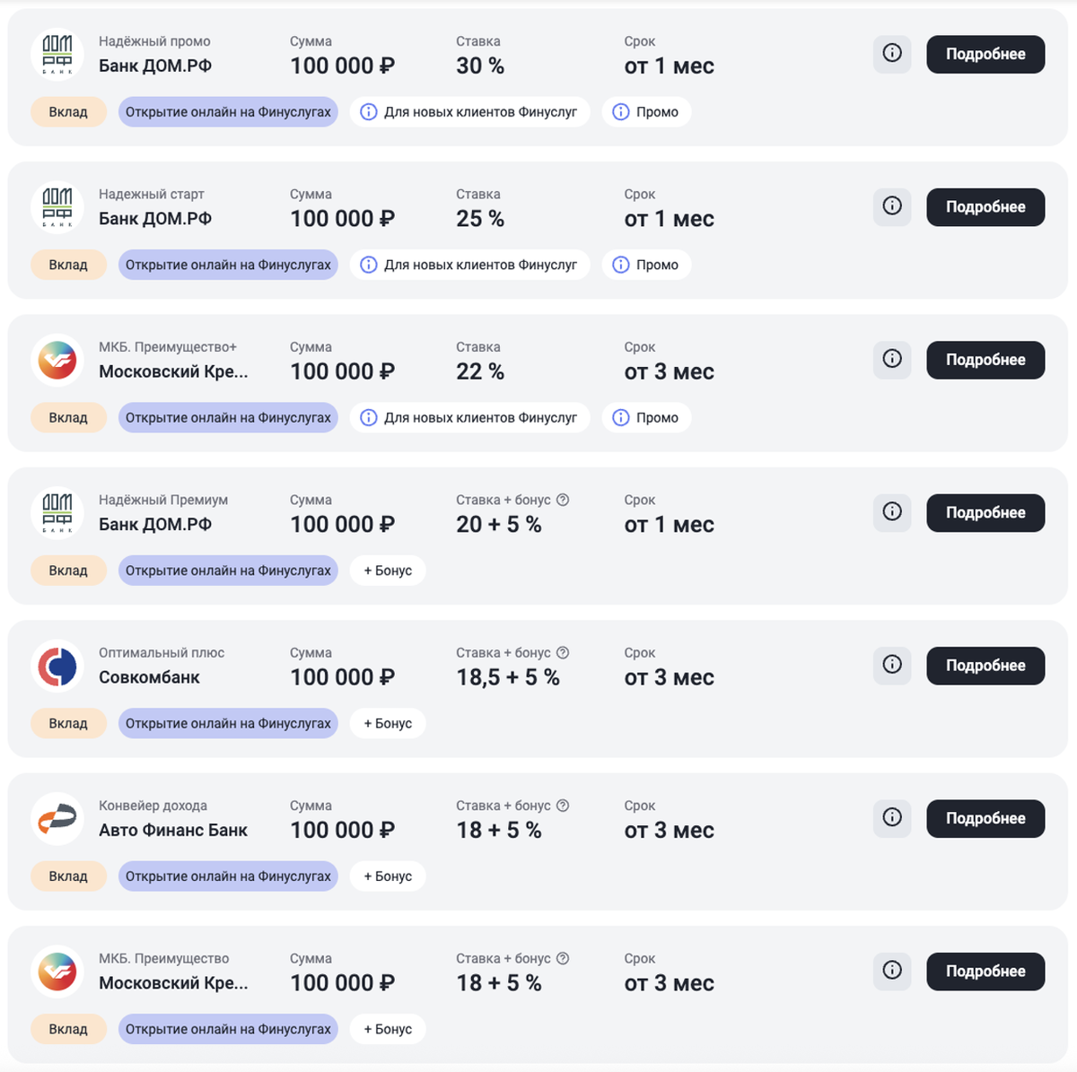
Task: Select Открытие онлайн на Финуслугах on Надёжный промо
Action: (x=227, y=111)
